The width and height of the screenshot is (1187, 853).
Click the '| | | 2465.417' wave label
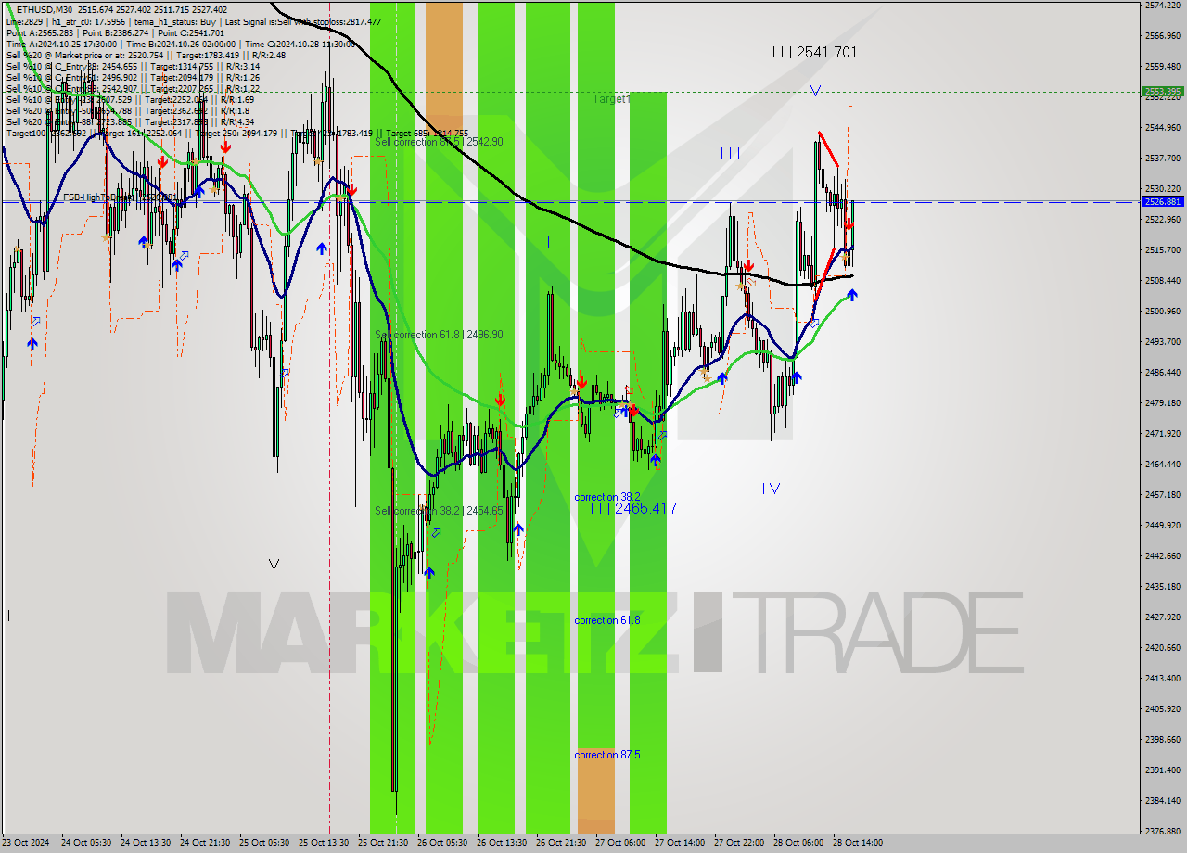[x=633, y=508]
